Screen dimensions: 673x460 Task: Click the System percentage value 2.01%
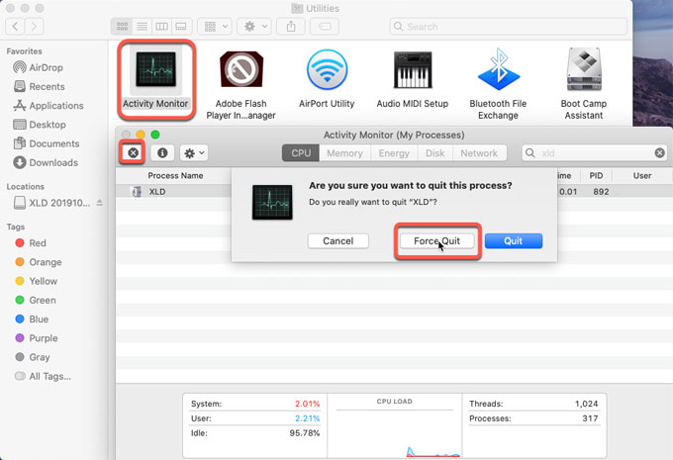(x=307, y=404)
